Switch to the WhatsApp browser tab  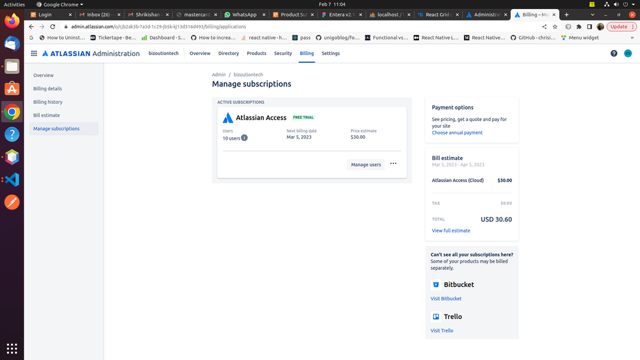(243, 14)
